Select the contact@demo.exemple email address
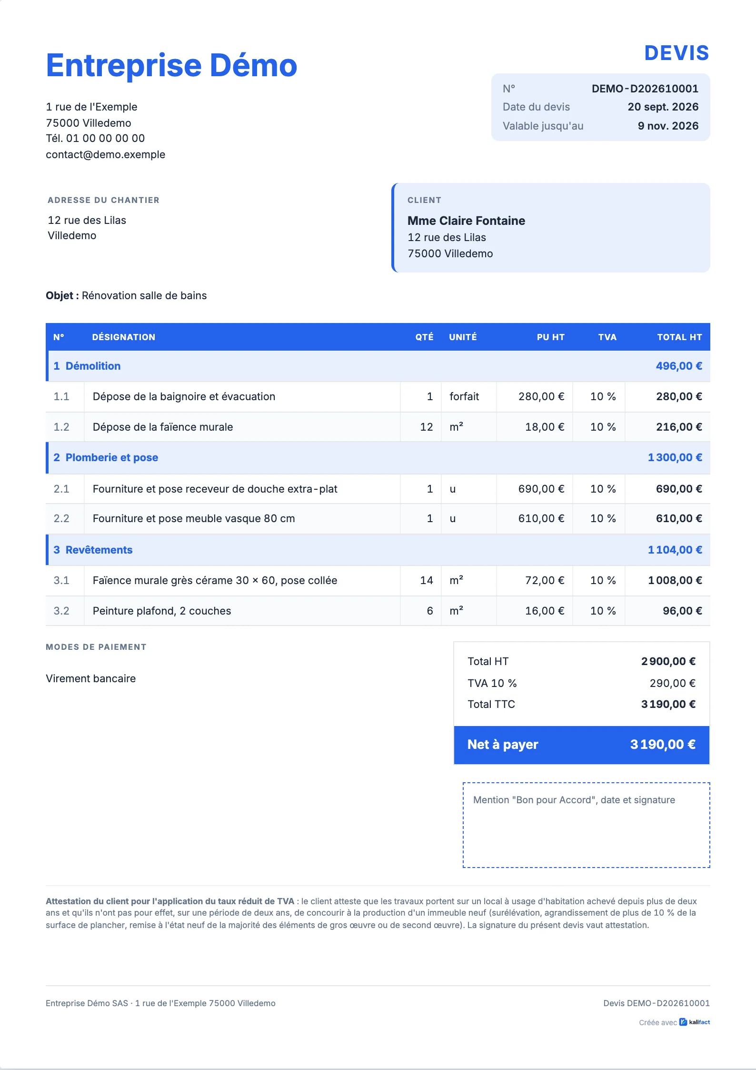The height and width of the screenshot is (1070, 756). coord(106,154)
